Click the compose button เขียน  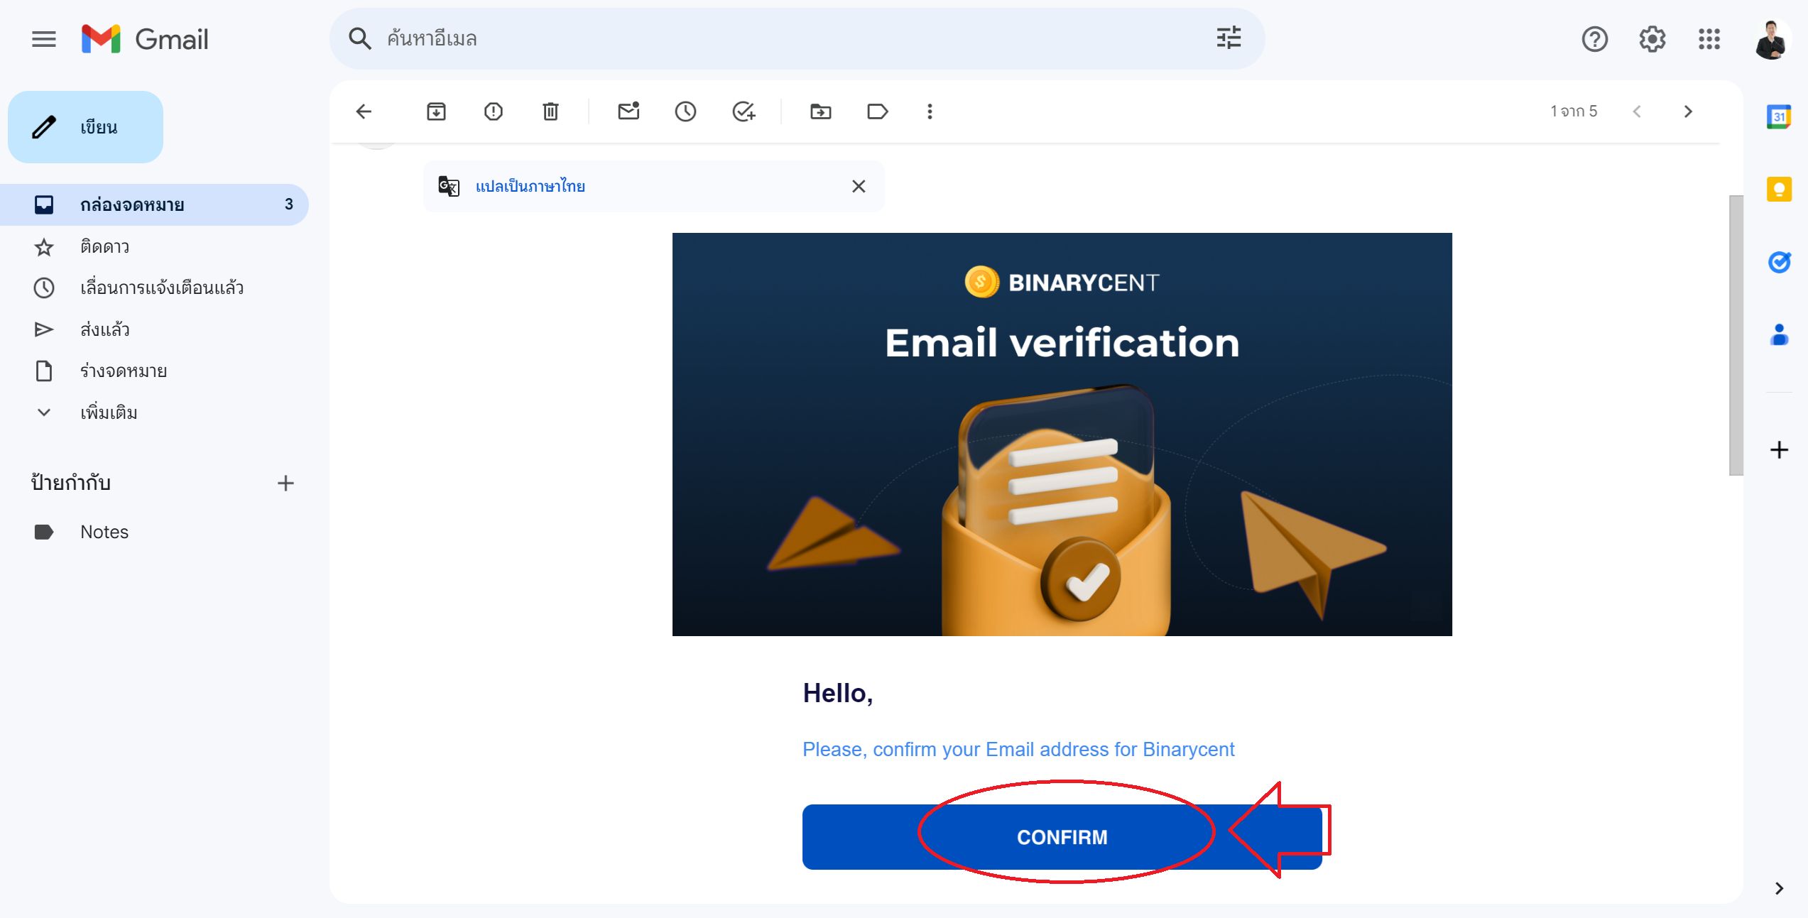pos(86,127)
